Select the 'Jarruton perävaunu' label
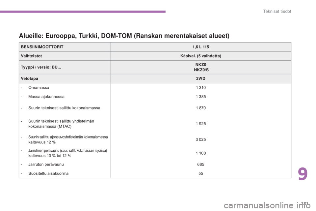The height and width of the screenshot is (211, 316). (x=46, y=165)
